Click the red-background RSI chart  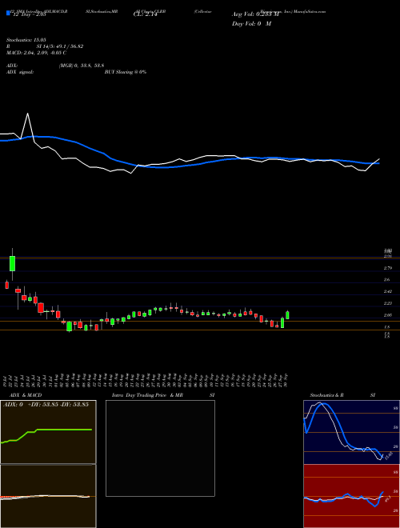coord(351,496)
